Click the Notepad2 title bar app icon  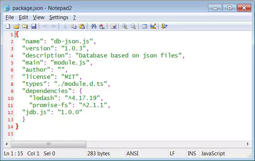point(7,8)
